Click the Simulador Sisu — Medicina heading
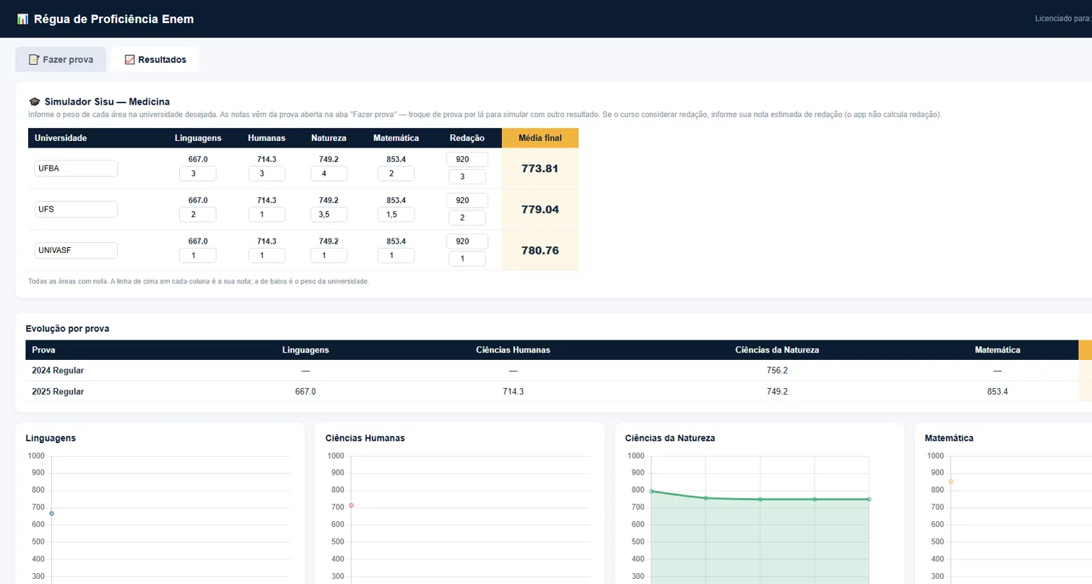The height and width of the screenshot is (584, 1092). pyautogui.click(x=107, y=102)
